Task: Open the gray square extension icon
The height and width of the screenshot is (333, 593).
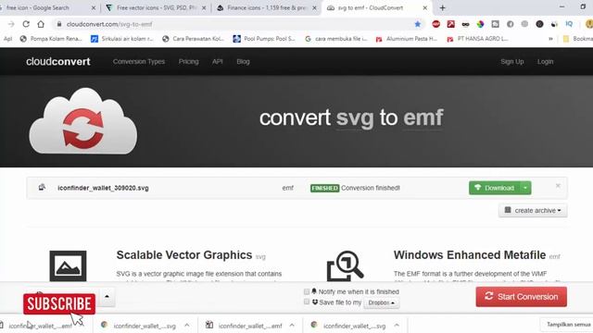Action: coord(495,24)
